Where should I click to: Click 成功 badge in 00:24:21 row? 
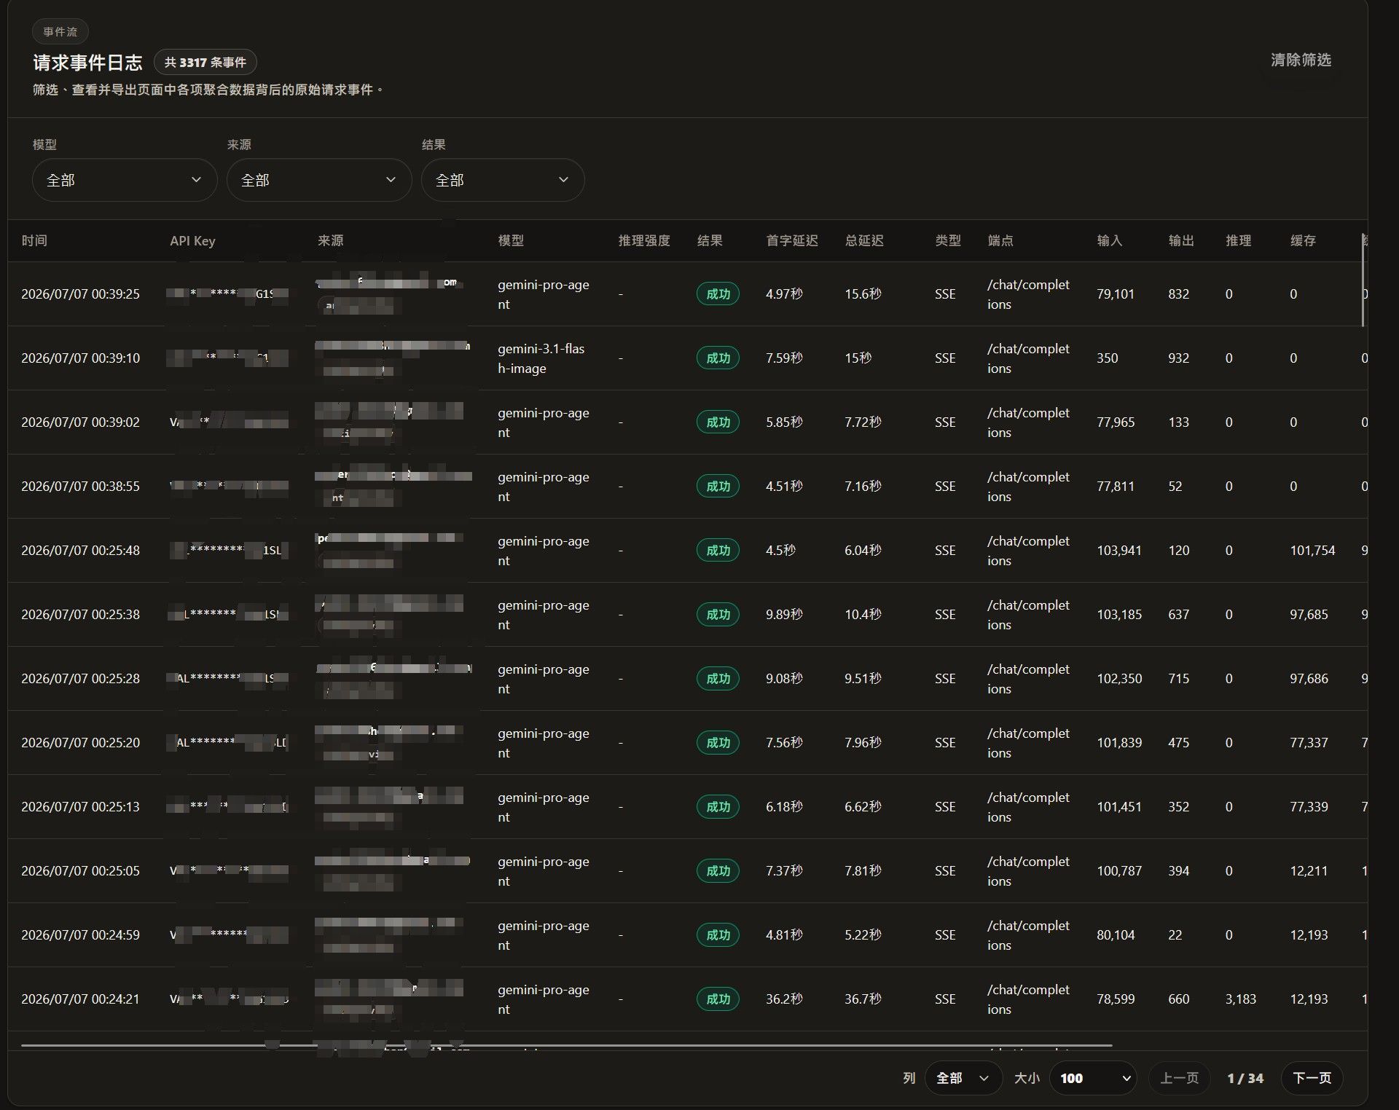point(718,999)
